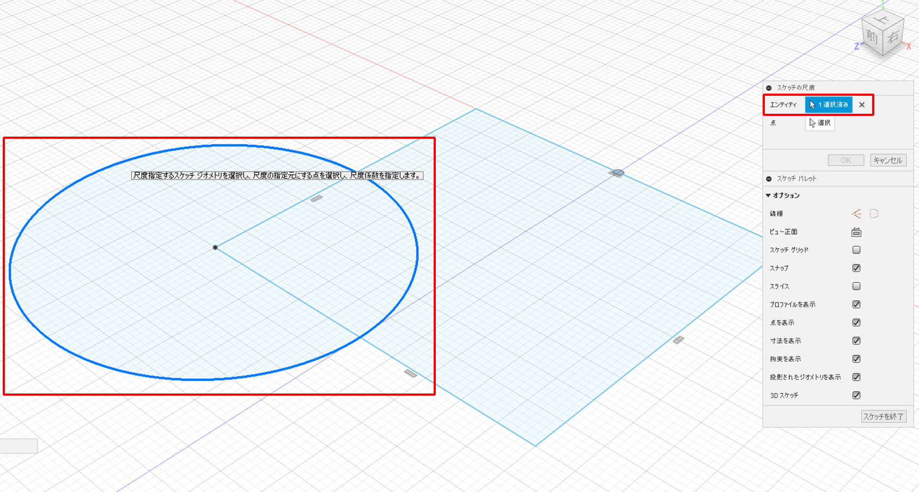Click the ビュー正面 label
Viewport: 919px width, 492px height.
783,232
